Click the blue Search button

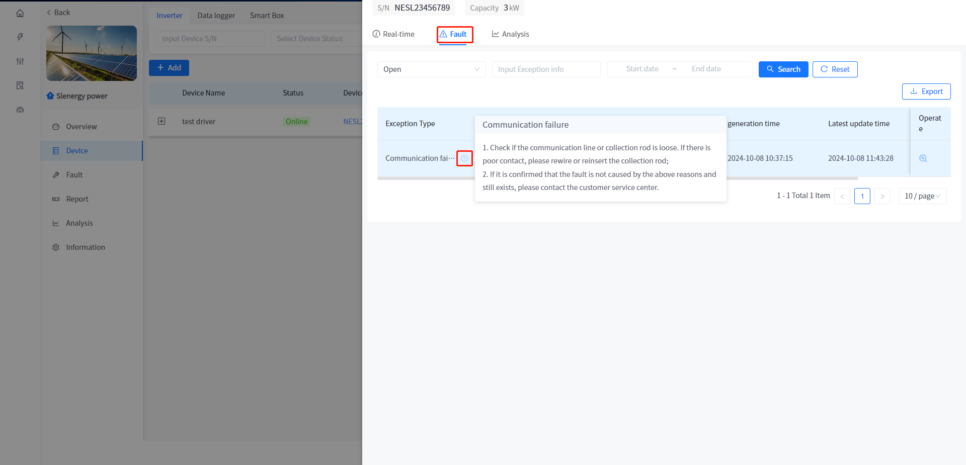pyautogui.click(x=783, y=69)
